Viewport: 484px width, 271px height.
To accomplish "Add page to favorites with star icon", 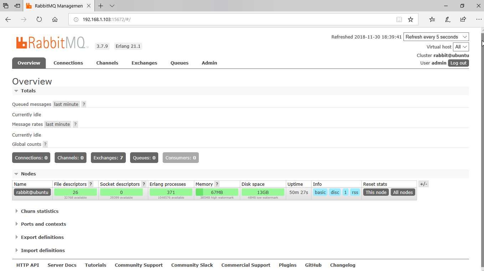I will [411, 20].
